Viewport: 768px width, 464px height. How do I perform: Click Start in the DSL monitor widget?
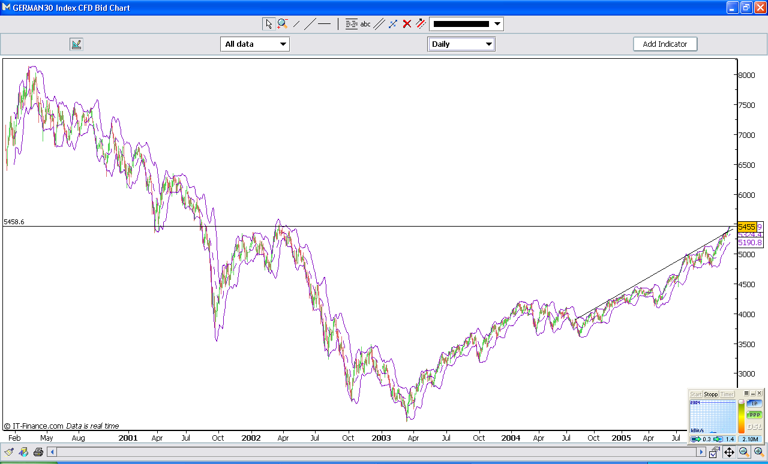(696, 394)
